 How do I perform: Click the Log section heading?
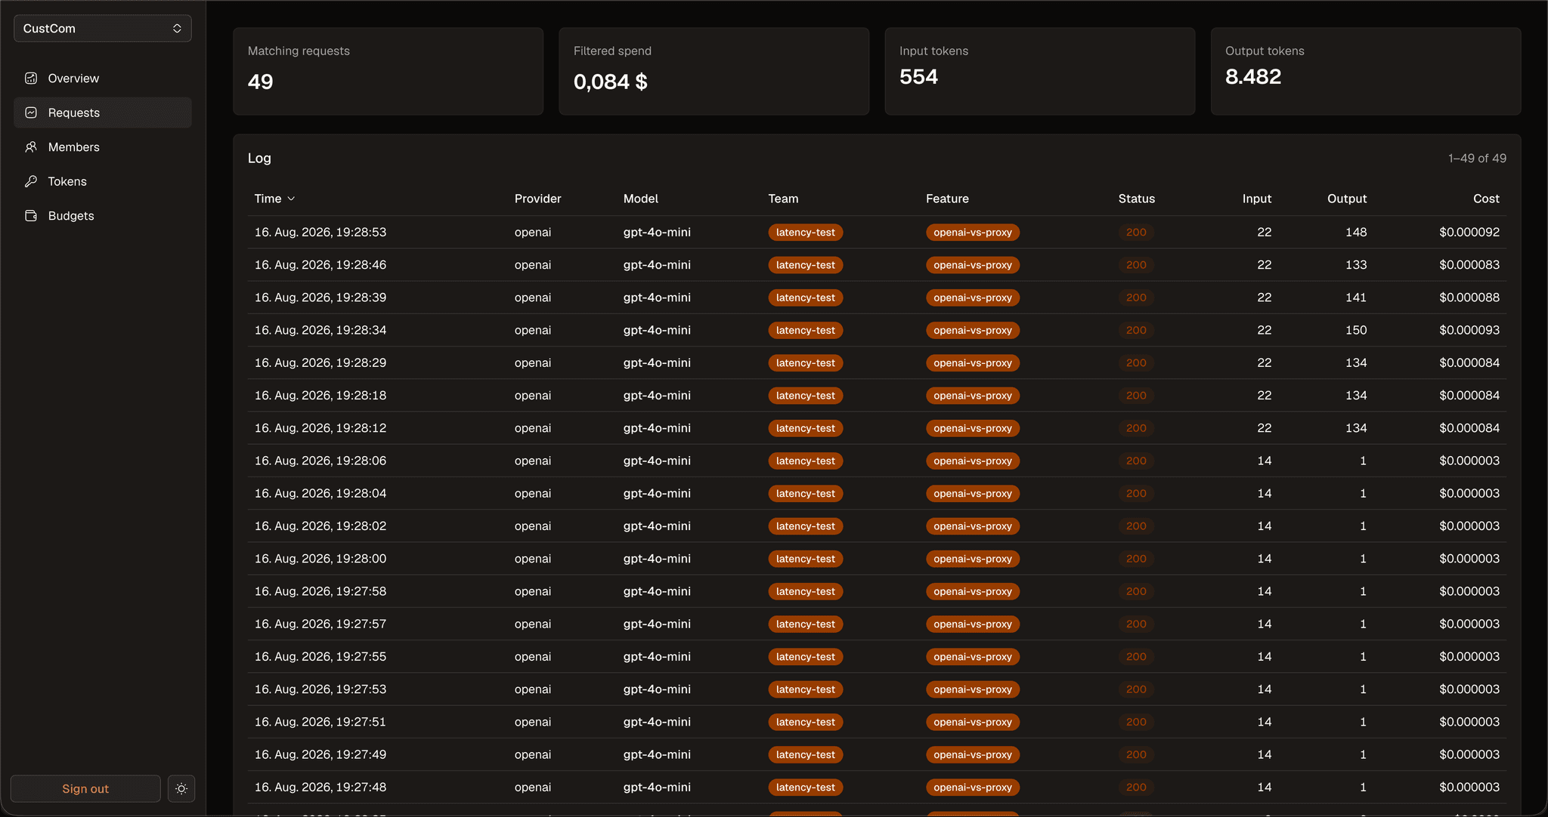point(259,159)
